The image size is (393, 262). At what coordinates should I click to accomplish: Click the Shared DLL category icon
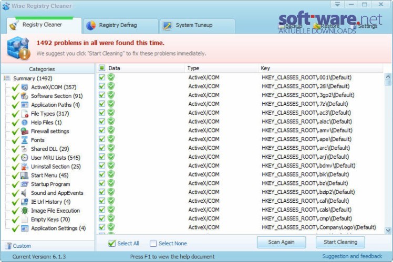(25, 149)
